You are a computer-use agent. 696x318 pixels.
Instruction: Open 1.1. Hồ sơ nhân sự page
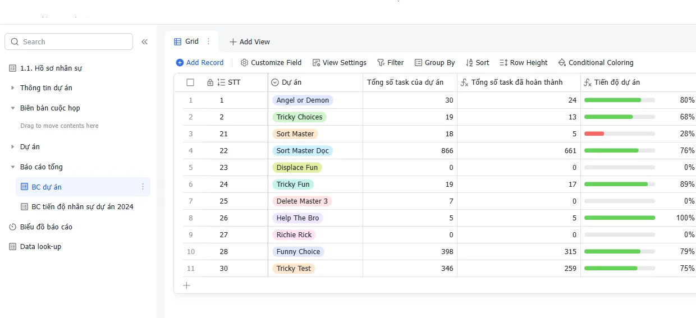pyautogui.click(x=51, y=68)
